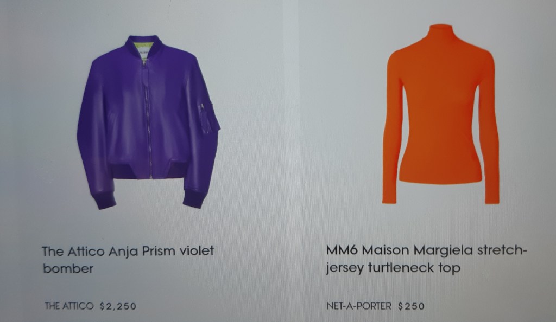Image resolution: width=556 pixels, height=322 pixels.
Task: Click the $2,250 price
Action: point(118,306)
